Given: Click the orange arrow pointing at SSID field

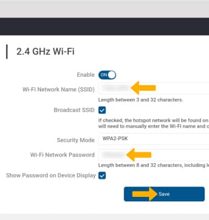Looking at the screenshot, I should (x=144, y=88).
